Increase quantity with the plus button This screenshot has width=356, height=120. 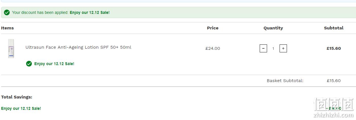pos(283,48)
